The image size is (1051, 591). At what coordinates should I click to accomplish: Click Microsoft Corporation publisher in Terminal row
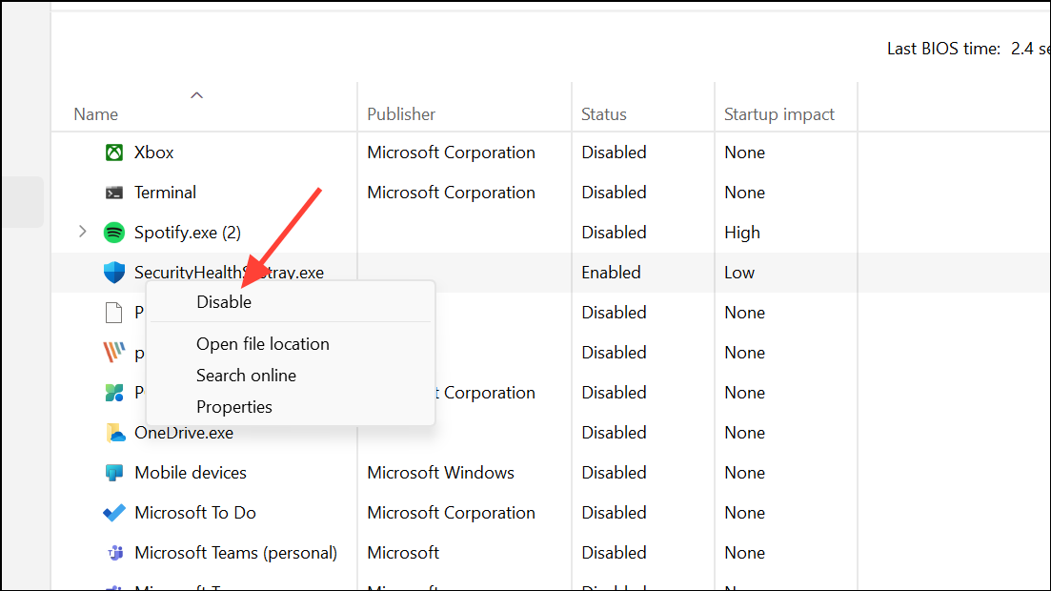[451, 193]
